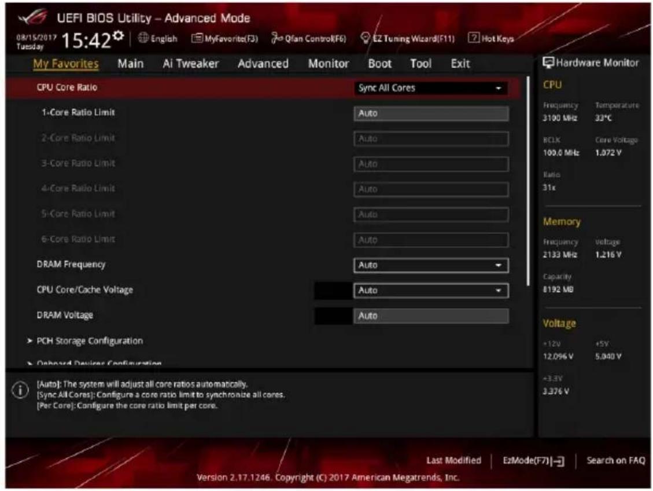Click the EzMode exit arrow icon
The height and width of the screenshot is (491, 653).
click(558, 461)
